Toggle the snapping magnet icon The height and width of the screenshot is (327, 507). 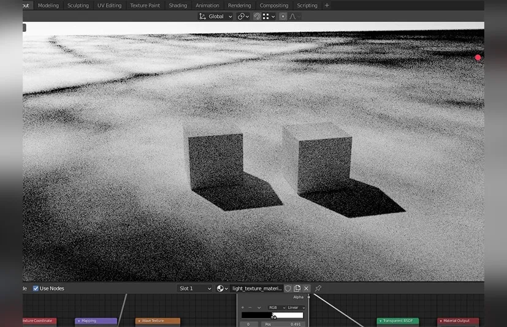(257, 17)
